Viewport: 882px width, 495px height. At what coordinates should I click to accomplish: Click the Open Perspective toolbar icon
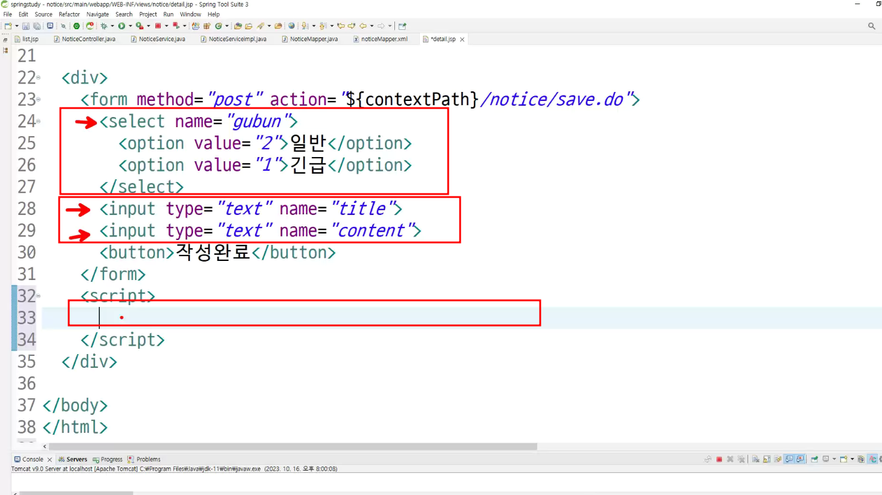402,26
